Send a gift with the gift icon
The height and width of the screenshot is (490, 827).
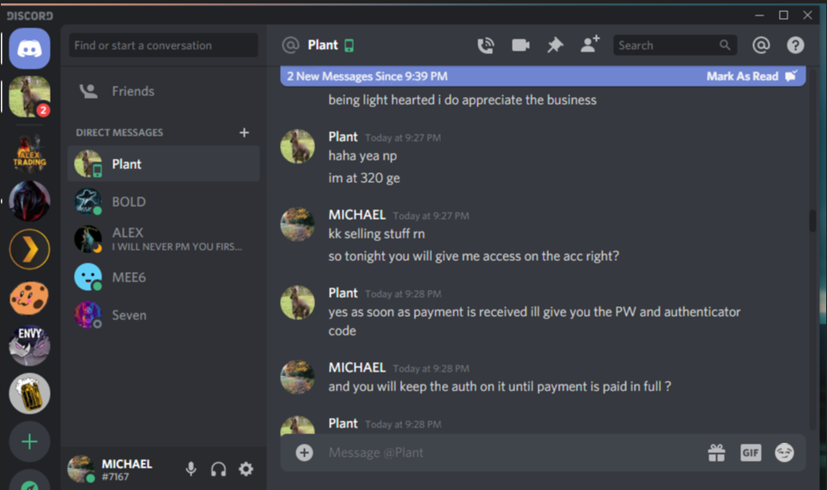(x=716, y=452)
